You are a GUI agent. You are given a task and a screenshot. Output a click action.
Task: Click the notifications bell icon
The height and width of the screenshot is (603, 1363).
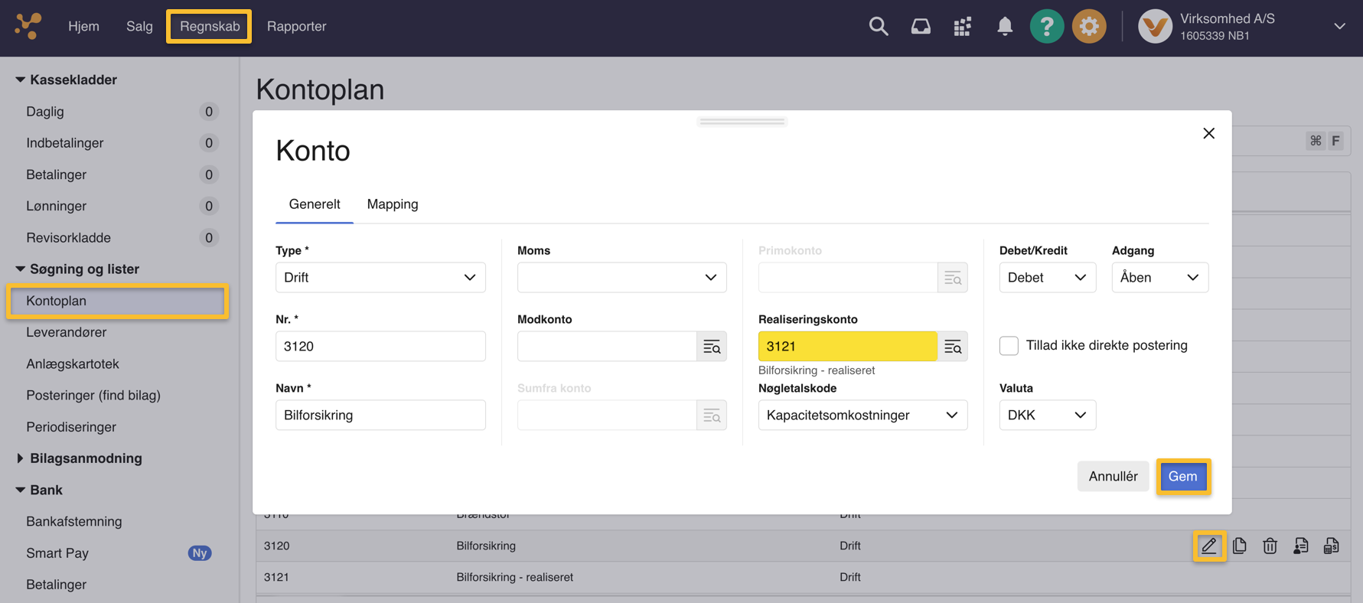[x=1004, y=27]
